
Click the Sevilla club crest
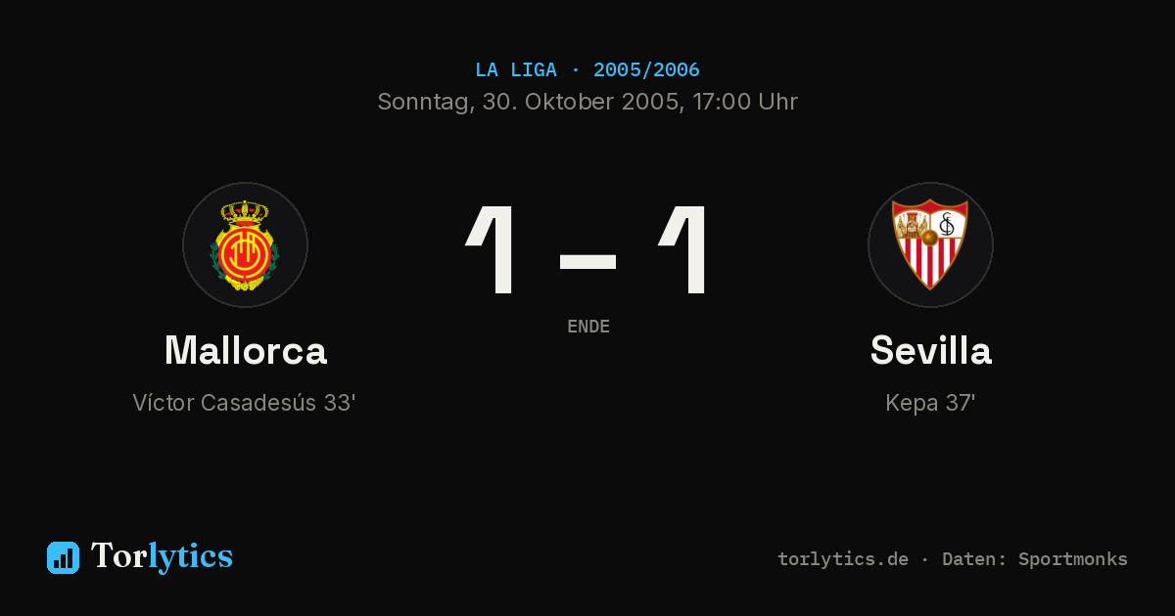point(930,244)
